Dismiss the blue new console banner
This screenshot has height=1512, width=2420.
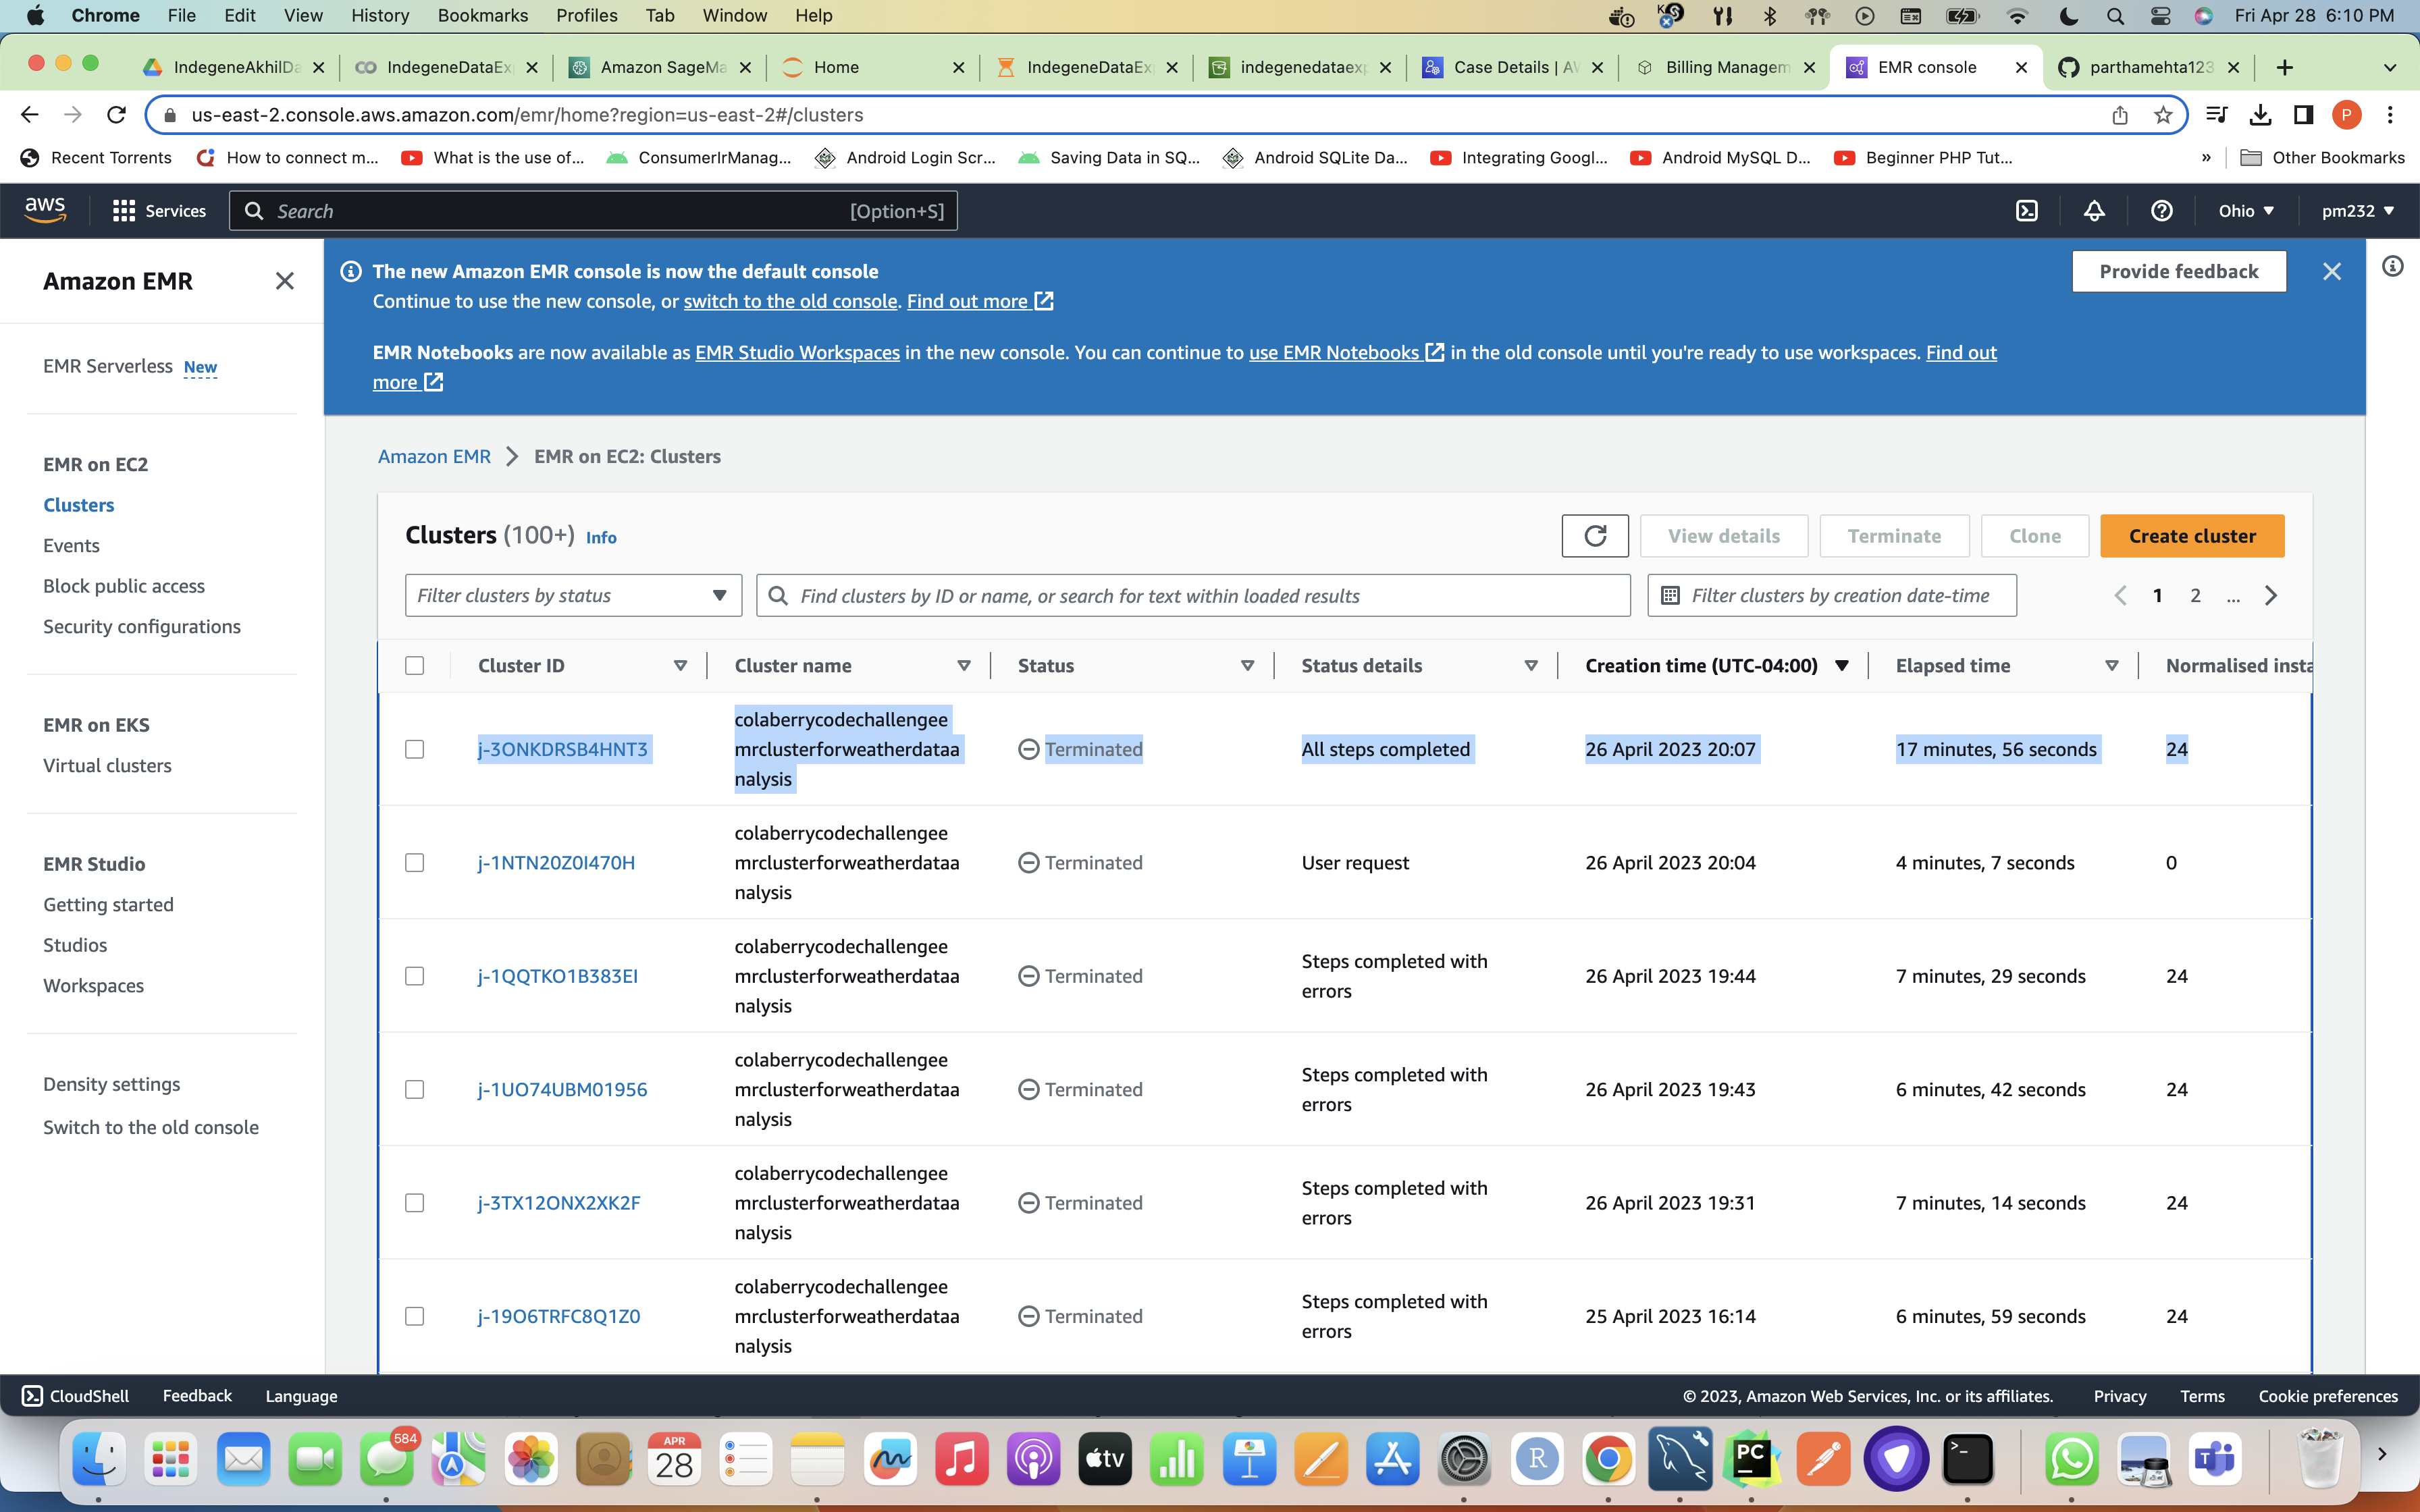tap(2331, 272)
